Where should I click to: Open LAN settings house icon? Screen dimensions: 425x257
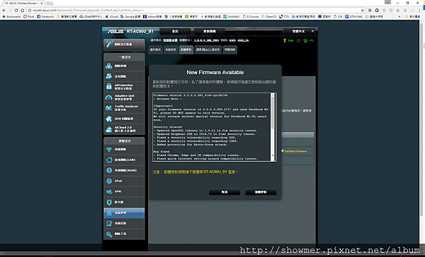pos(109,160)
